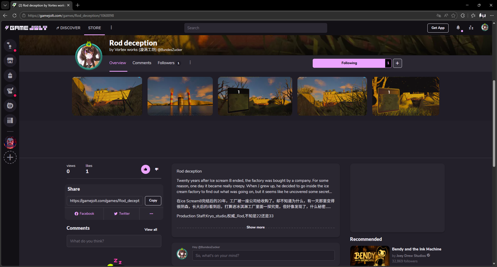Open a new browser tab
Viewport: 497px width, 267px height.
pyautogui.click(x=78, y=5)
